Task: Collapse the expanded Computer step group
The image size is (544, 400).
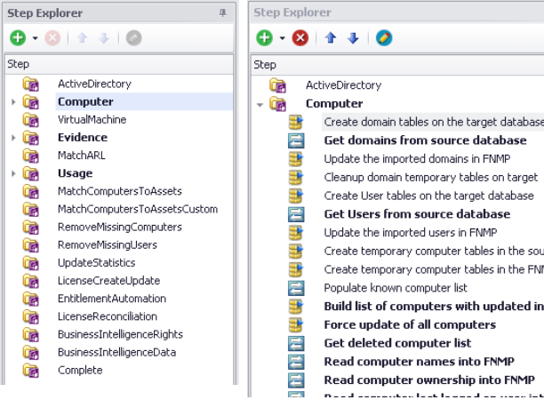Action: pos(260,104)
